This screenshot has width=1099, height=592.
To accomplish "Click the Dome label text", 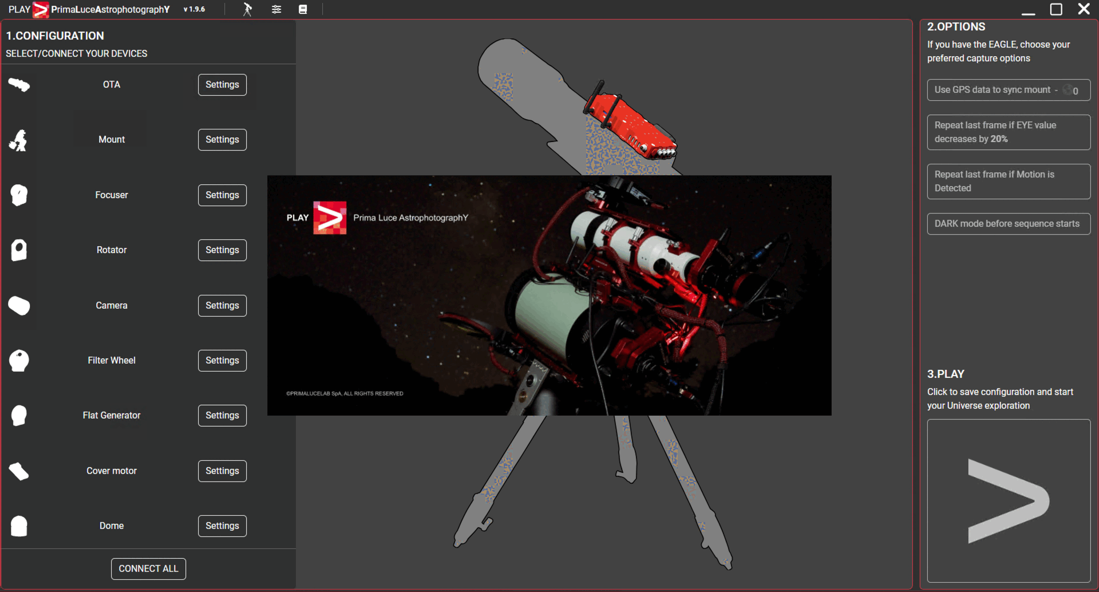I will [112, 526].
